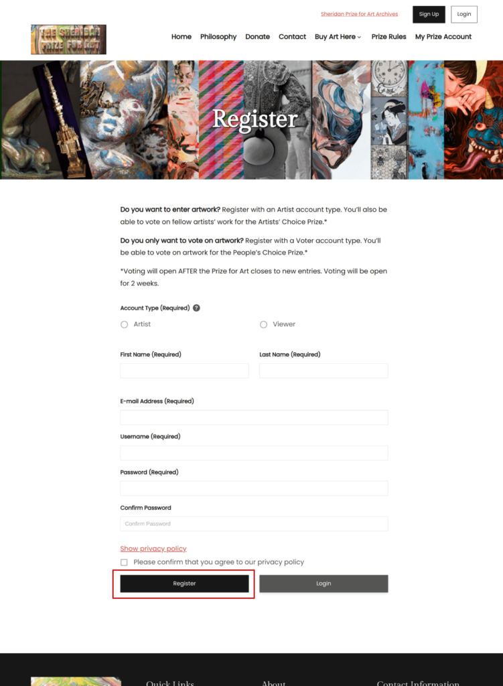
Task: Tick the privacy policy agreement checkbox
Action: coord(124,562)
